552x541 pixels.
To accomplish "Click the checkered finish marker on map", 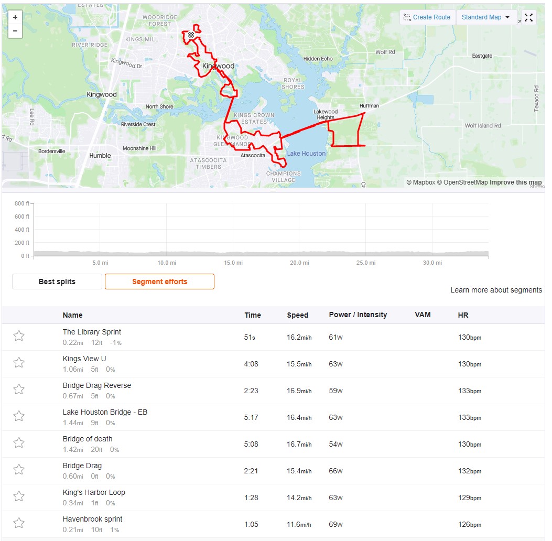I will [191, 35].
